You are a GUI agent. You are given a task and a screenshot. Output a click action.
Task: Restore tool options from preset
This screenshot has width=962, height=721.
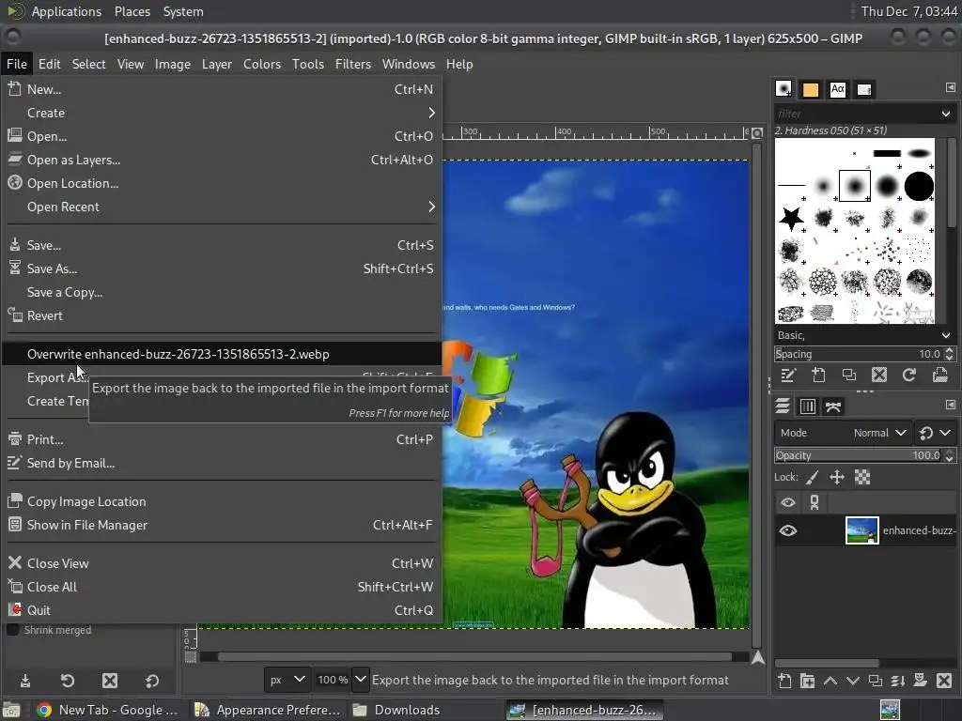click(68, 682)
